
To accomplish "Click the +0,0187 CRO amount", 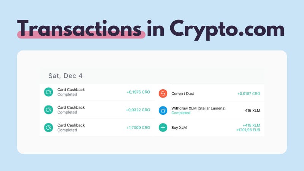I will point(249,93).
